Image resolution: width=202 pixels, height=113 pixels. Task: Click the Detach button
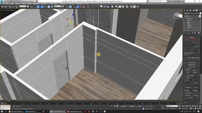click(x=196, y=80)
